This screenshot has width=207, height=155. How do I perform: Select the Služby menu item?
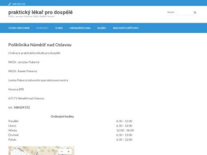tap(101, 28)
